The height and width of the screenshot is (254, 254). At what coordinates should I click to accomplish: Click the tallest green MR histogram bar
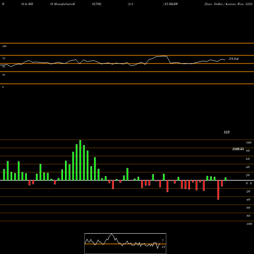pyautogui.click(x=80, y=160)
